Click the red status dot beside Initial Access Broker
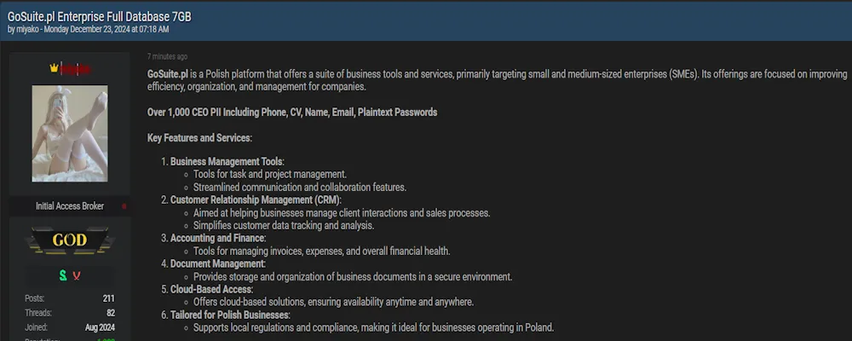 (x=124, y=206)
